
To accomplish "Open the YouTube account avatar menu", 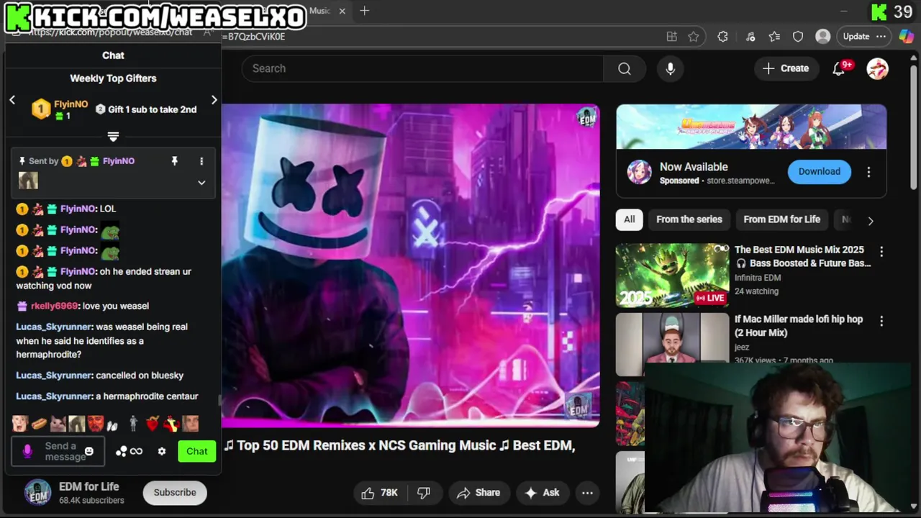I will [877, 68].
